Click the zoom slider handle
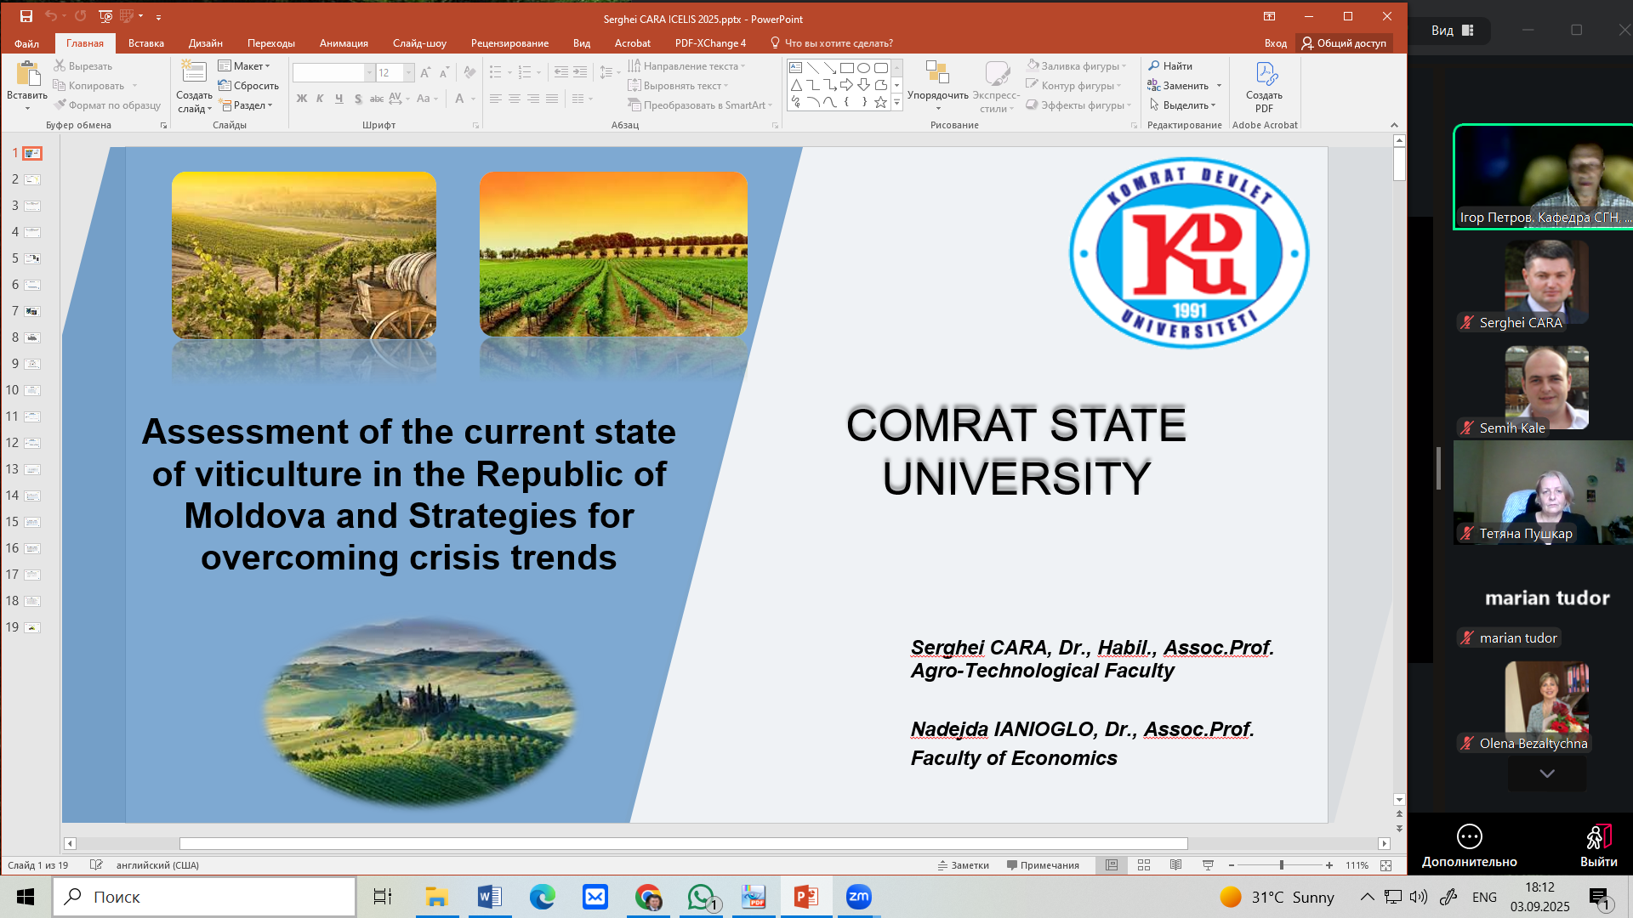 [1281, 865]
